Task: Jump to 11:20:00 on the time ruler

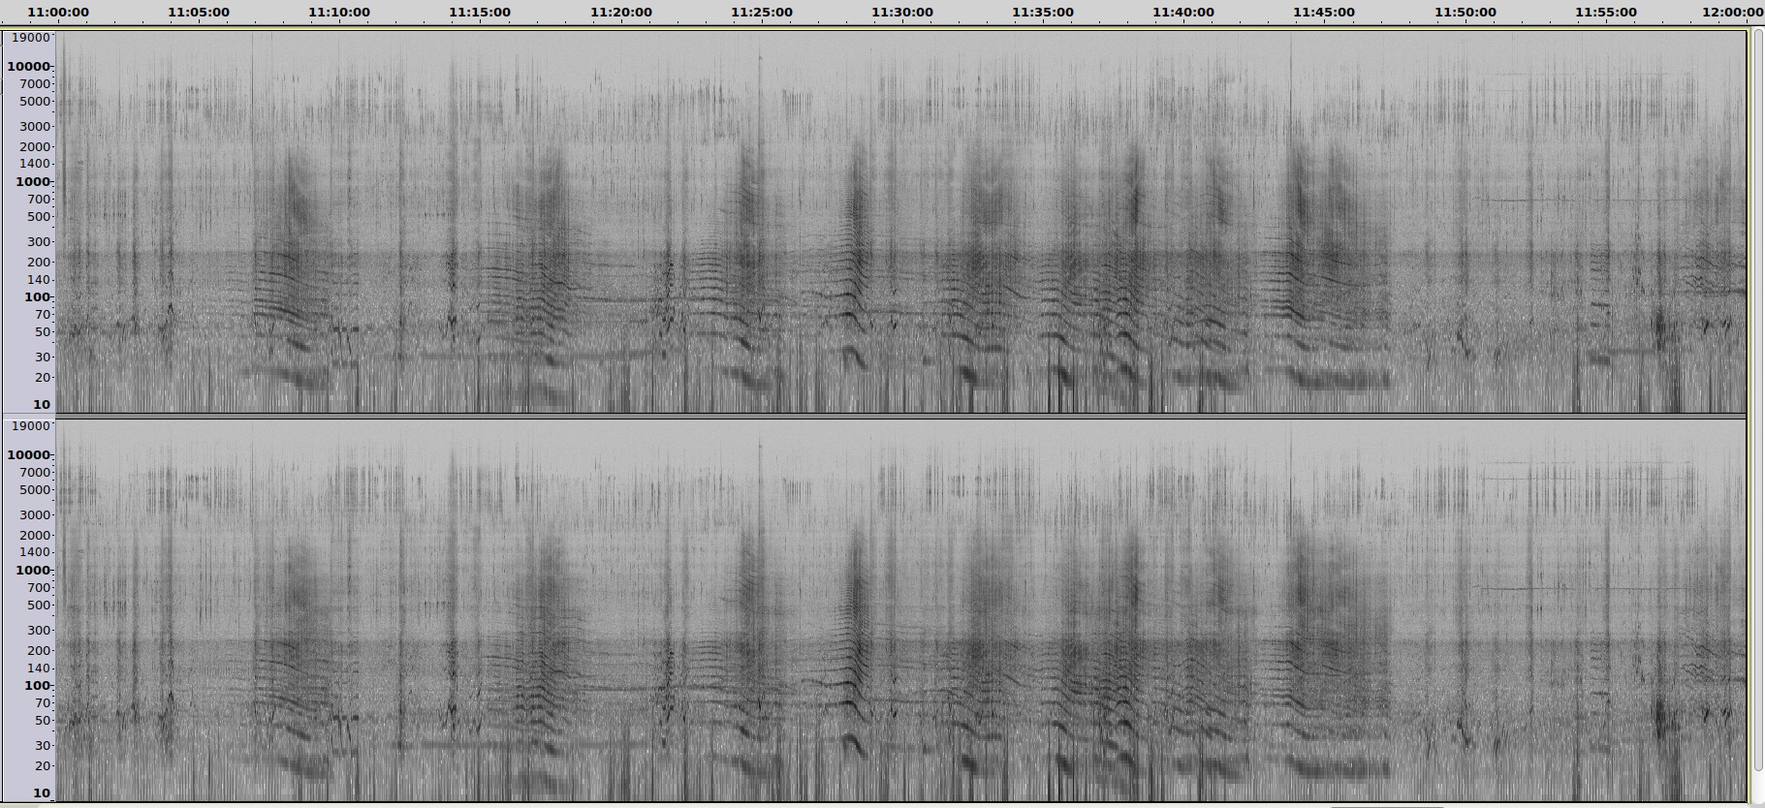Action: coord(620,13)
